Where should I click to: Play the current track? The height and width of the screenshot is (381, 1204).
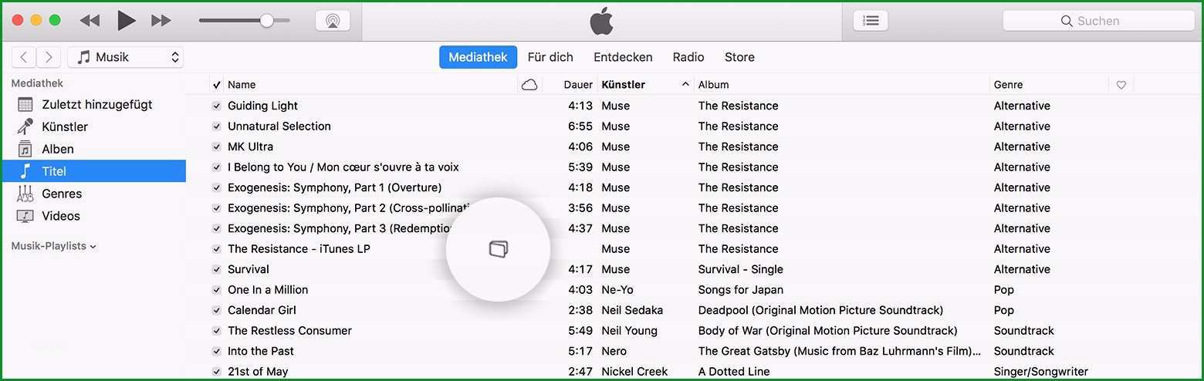pos(126,21)
